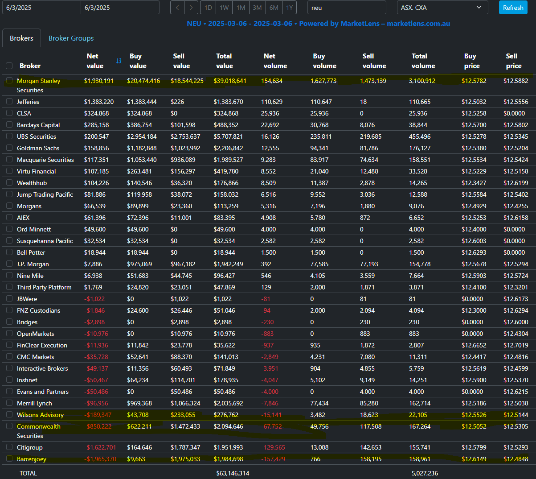Open the ASX, CXA exchange dropdown
This screenshot has height=479, width=536.
442,8
